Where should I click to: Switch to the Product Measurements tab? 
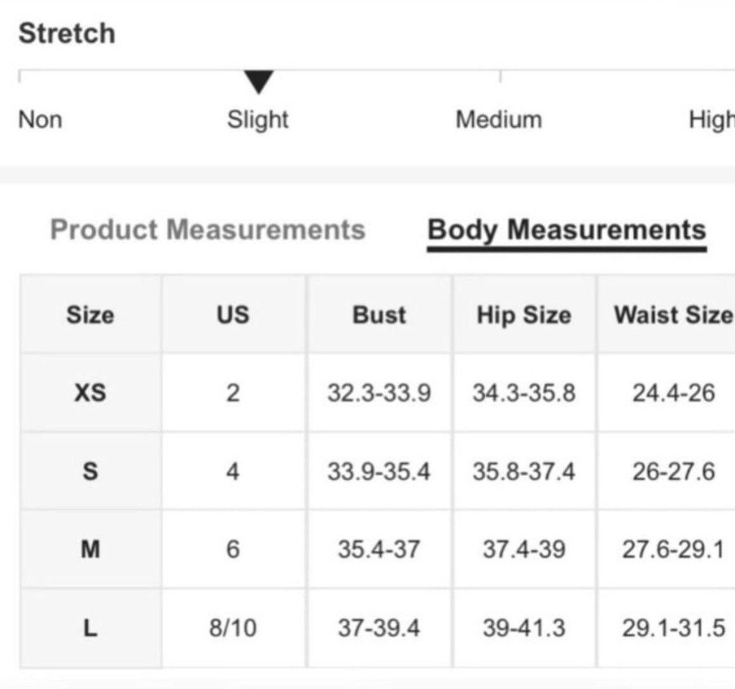point(208,229)
